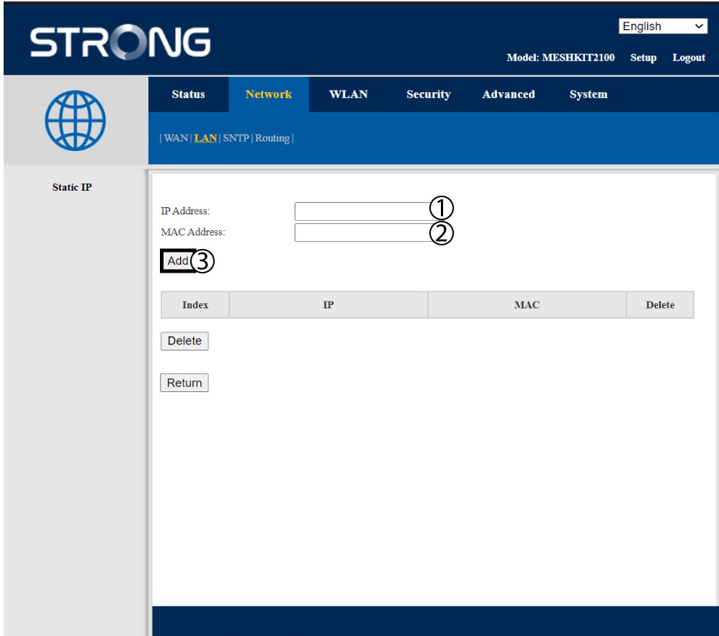Select the LAN submenu link

click(x=205, y=138)
